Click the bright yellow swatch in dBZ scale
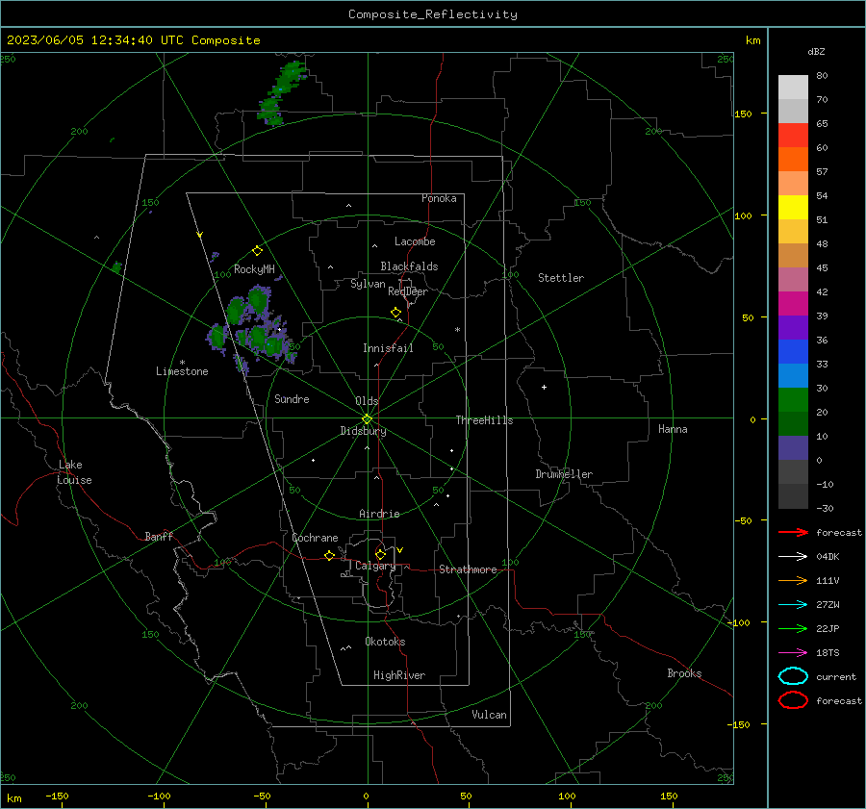This screenshot has width=866, height=809. pos(793,207)
